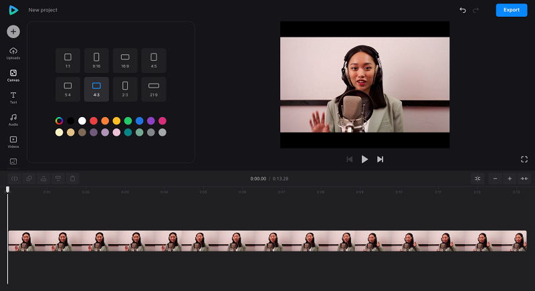
Task: Duplicate the selected clip
Action: click(29, 179)
